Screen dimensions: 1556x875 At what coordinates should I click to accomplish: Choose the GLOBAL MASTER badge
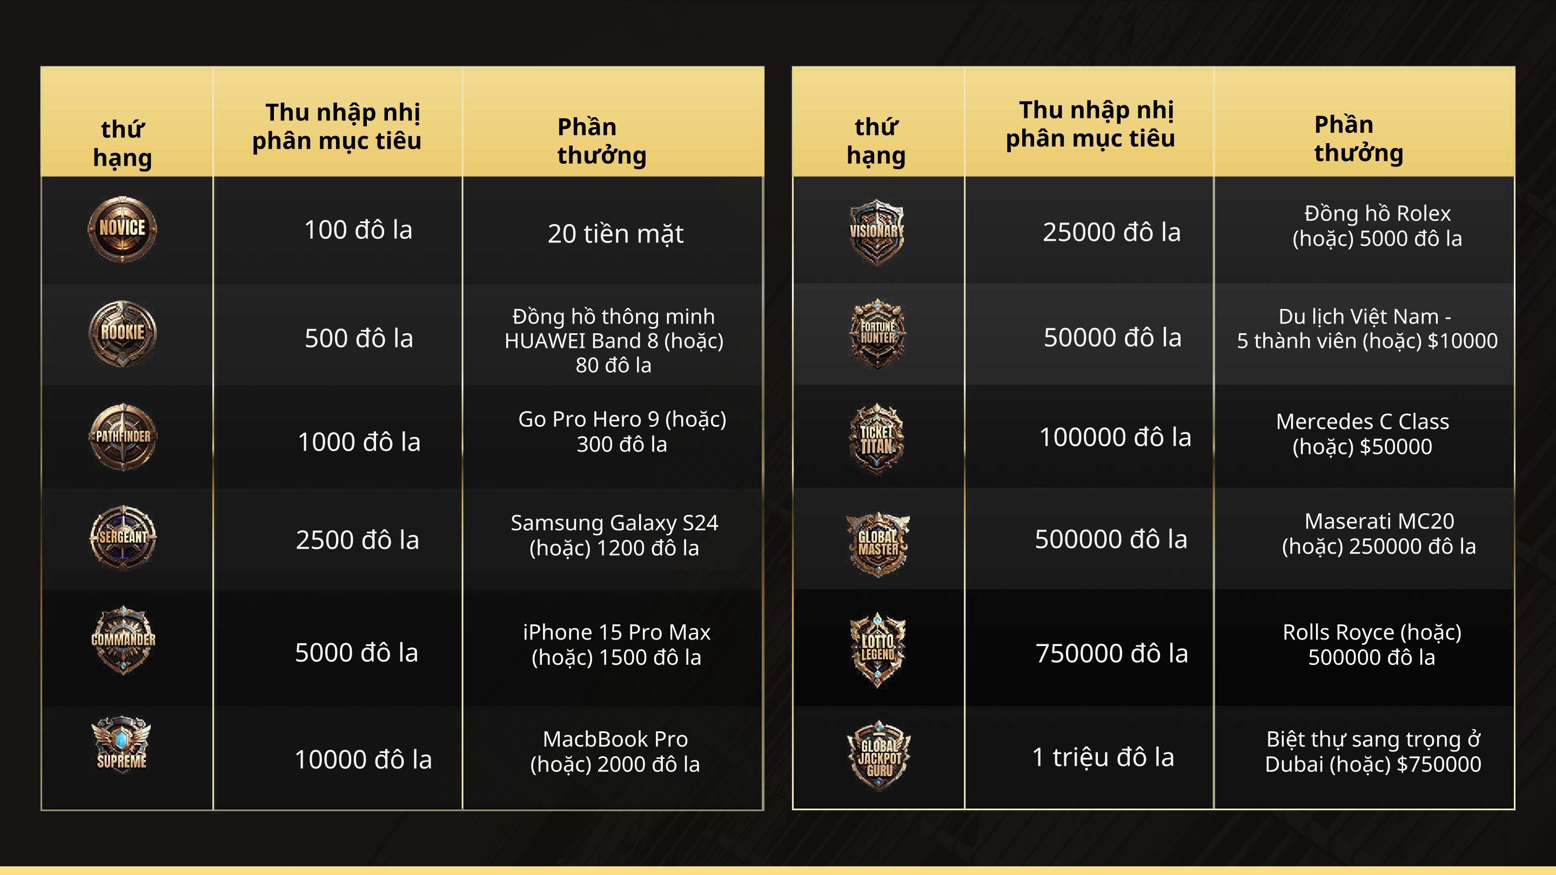coord(878,544)
